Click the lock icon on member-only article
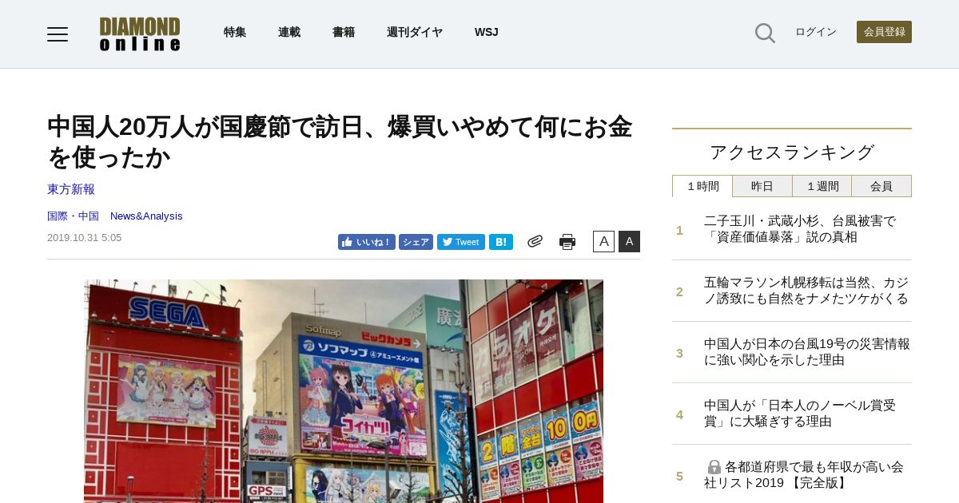Screen dimensions: 959x503 (714, 466)
